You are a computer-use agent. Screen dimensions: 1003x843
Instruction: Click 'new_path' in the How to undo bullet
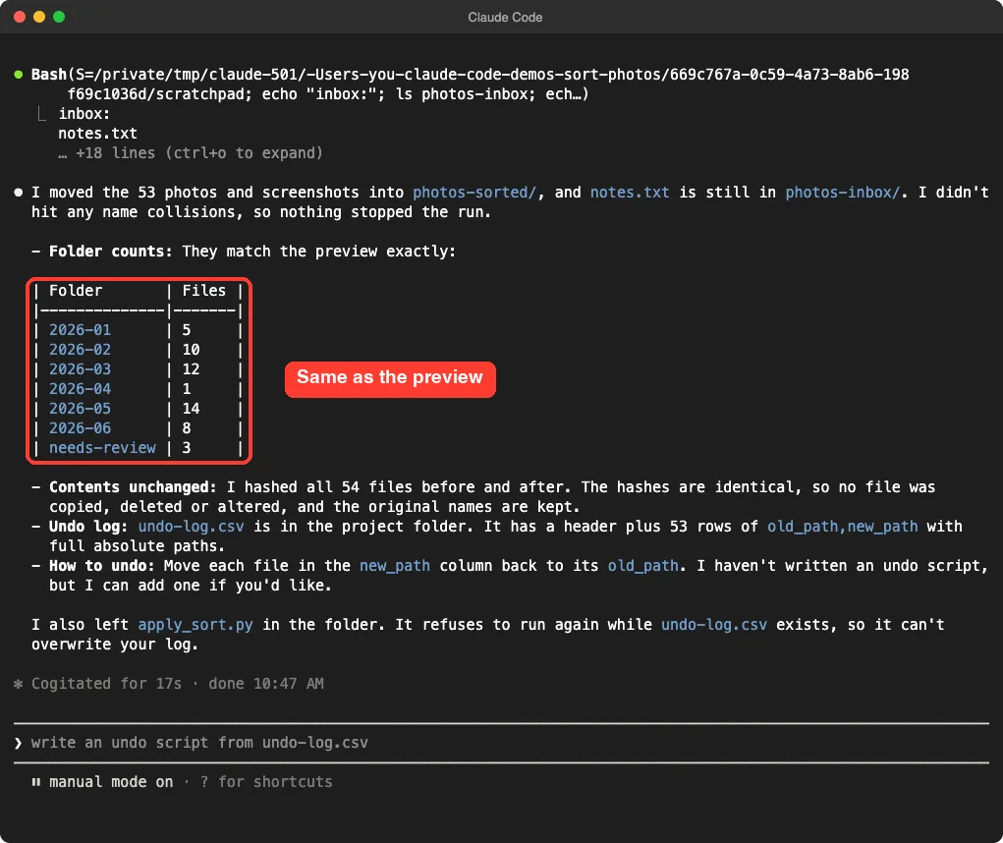pyautogui.click(x=395, y=565)
